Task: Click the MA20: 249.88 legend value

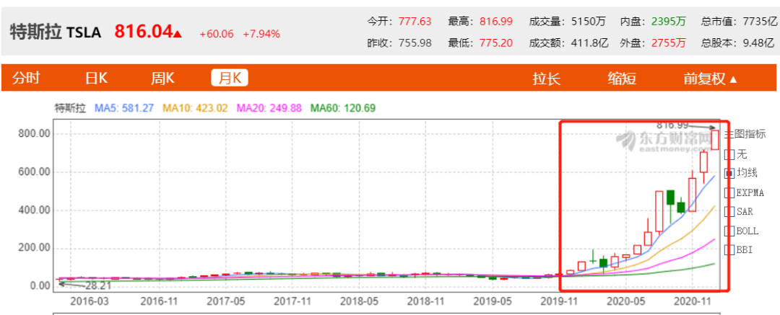Action: pyautogui.click(x=269, y=107)
